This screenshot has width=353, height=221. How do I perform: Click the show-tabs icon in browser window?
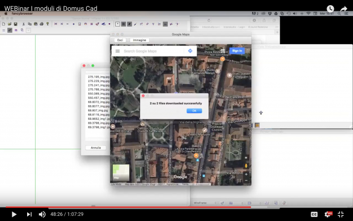point(274,20)
